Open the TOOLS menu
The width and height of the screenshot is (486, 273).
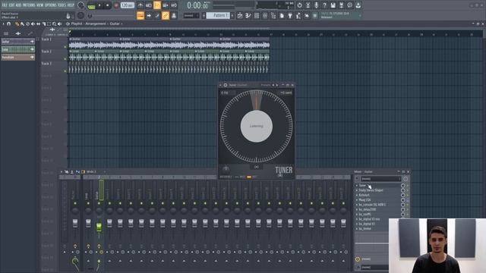point(62,5)
